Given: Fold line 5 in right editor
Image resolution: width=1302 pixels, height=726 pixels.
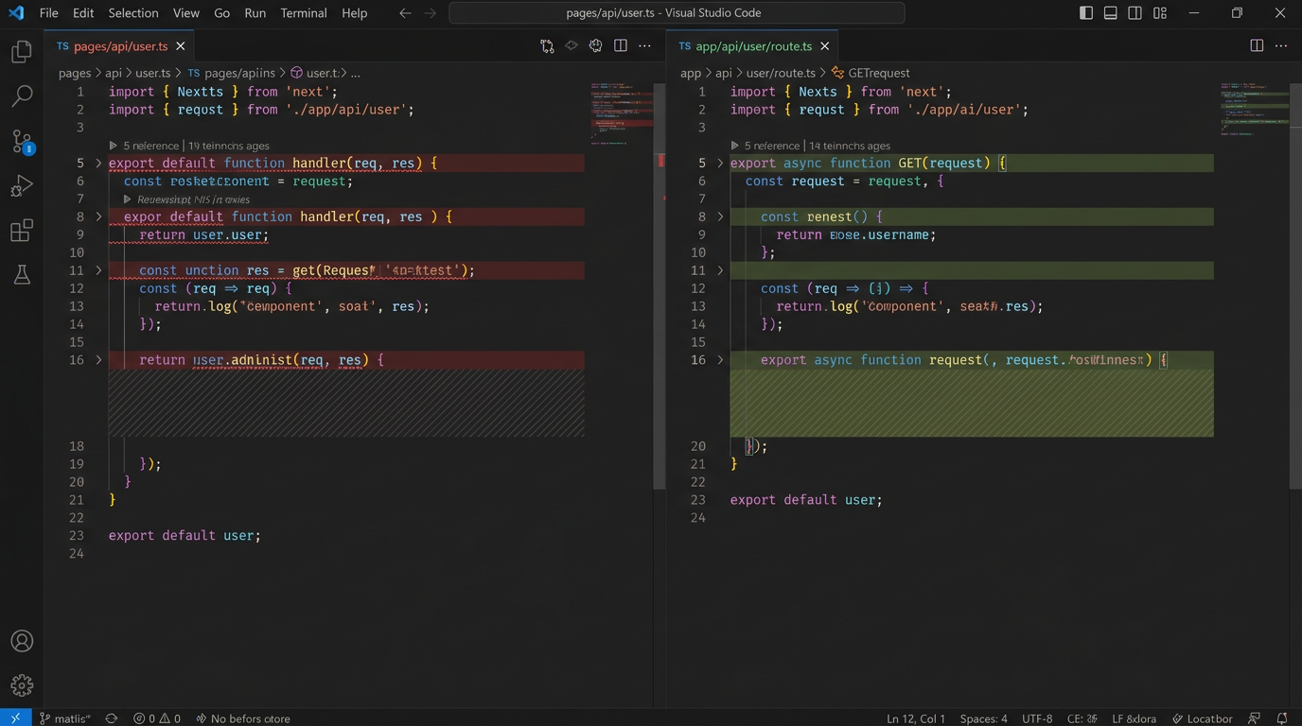Looking at the screenshot, I should 720,164.
